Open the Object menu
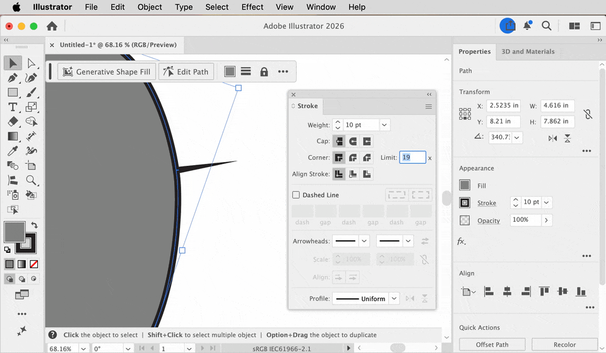Screen dimensions: 606x353 [150, 7]
